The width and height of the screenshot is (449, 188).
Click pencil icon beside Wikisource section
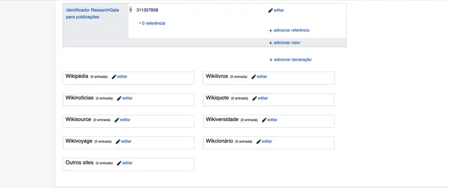(x=117, y=120)
